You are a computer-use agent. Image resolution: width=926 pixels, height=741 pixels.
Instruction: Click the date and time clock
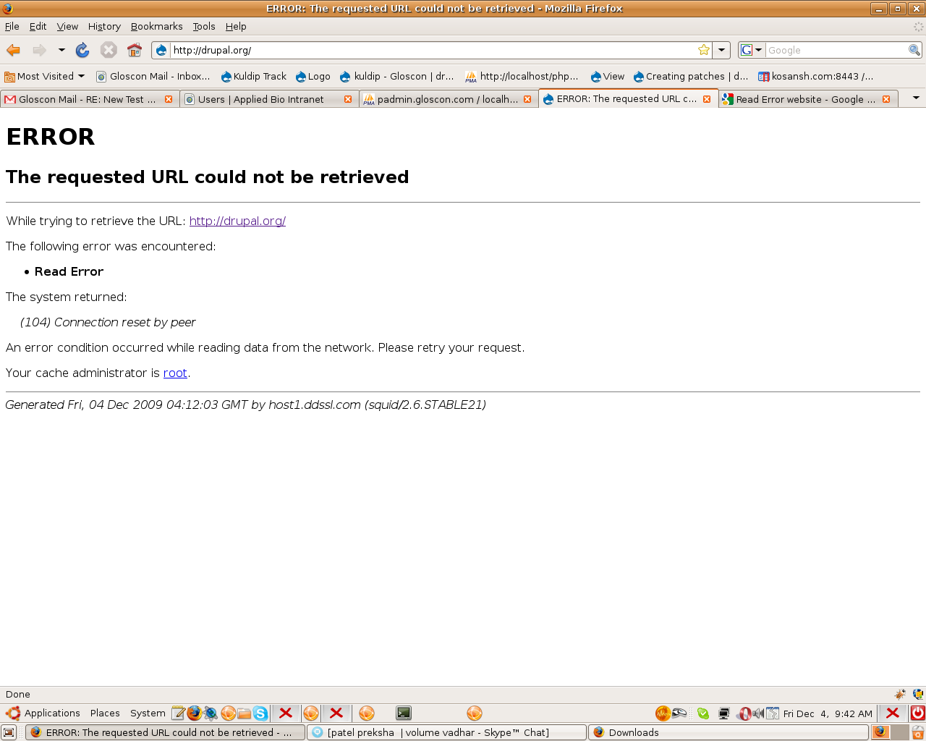click(x=828, y=714)
